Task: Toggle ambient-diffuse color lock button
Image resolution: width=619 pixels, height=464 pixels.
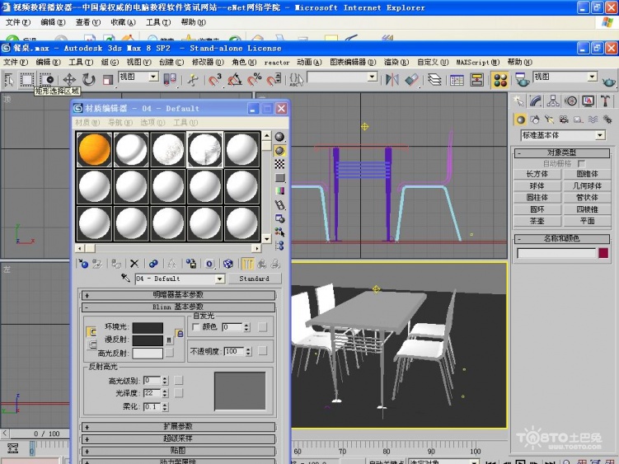Action: [91, 332]
